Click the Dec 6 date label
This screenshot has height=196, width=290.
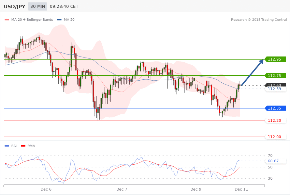pos(46,189)
